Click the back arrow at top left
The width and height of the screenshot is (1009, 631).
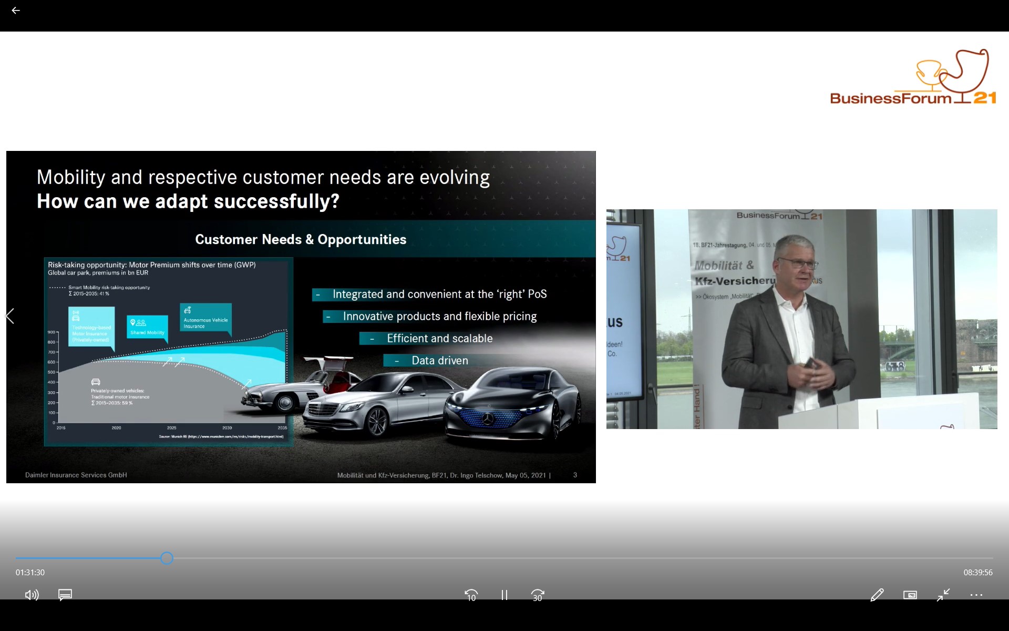16,11
